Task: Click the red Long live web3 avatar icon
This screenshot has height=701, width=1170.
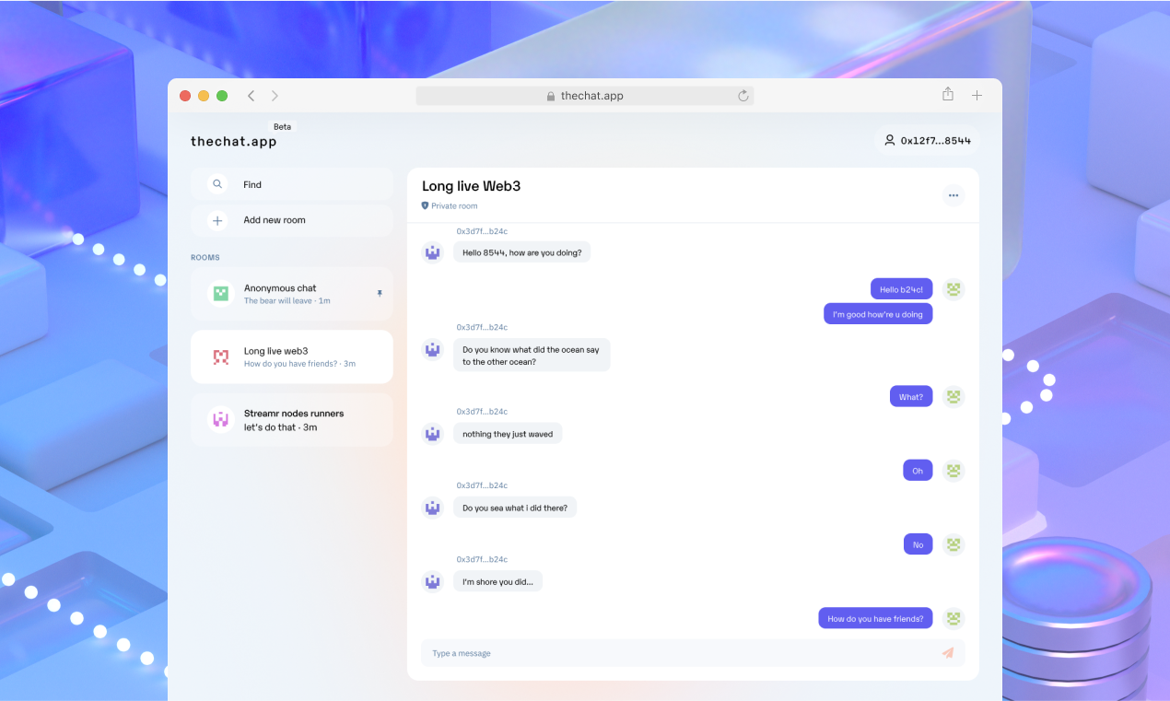Action: [x=221, y=356]
